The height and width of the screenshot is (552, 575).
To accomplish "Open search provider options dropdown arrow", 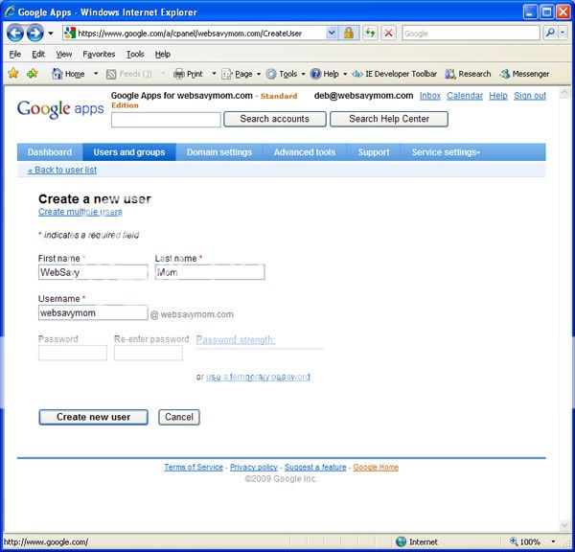I will pyautogui.click(x=563, y=34).
